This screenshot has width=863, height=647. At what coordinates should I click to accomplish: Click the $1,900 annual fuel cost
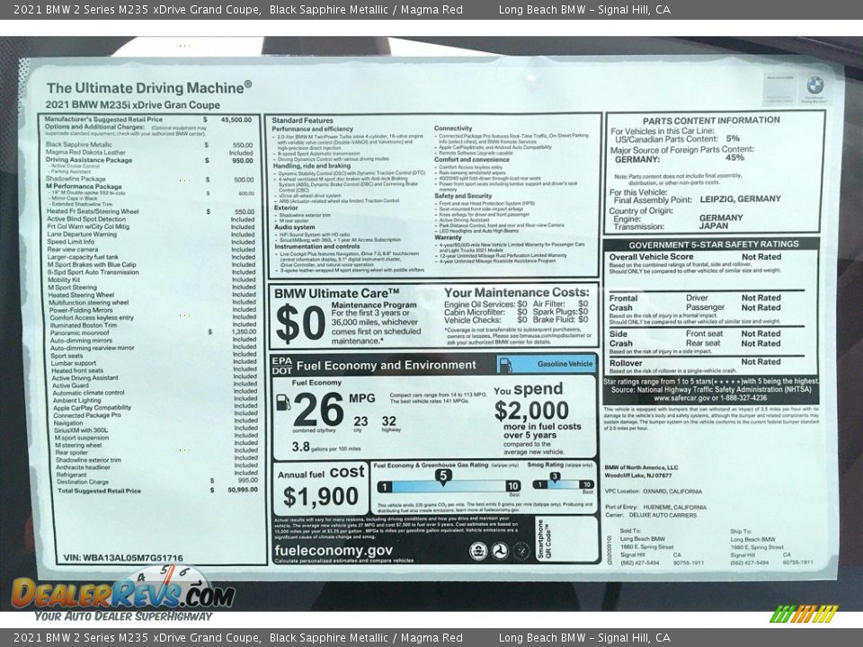coord(320,496)
